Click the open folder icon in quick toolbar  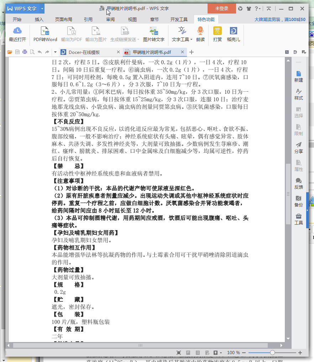[10, 52]
